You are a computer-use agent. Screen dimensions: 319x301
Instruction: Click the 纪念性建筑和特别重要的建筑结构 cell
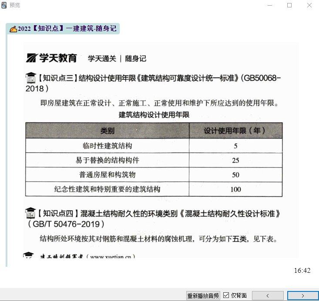[107, 189]
